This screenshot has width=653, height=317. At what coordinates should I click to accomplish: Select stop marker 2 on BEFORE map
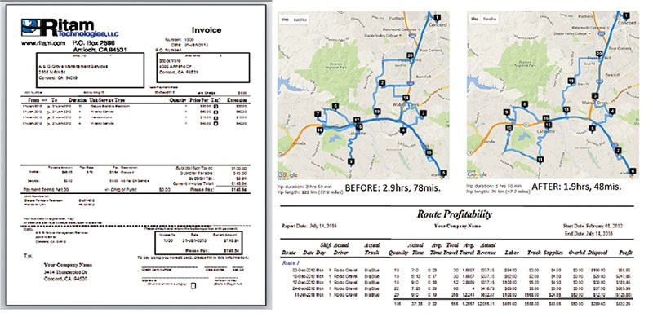tap(381, 83)
